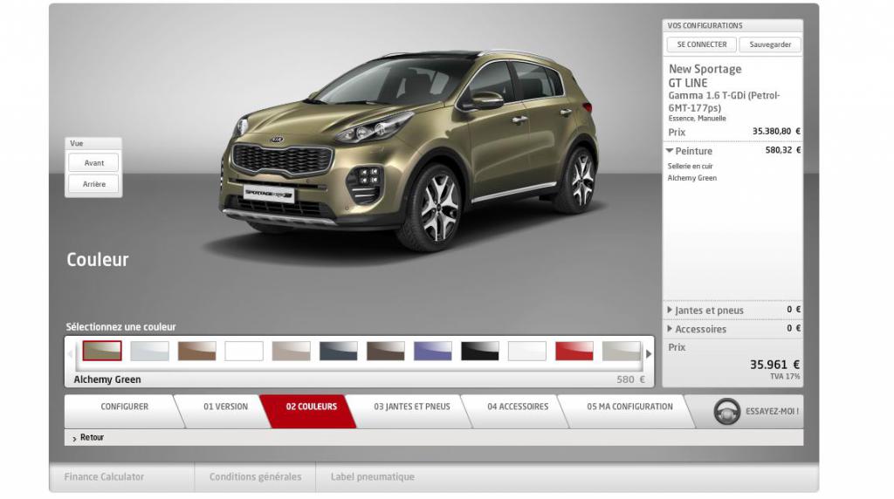Click the Retour link

[92, 437]
